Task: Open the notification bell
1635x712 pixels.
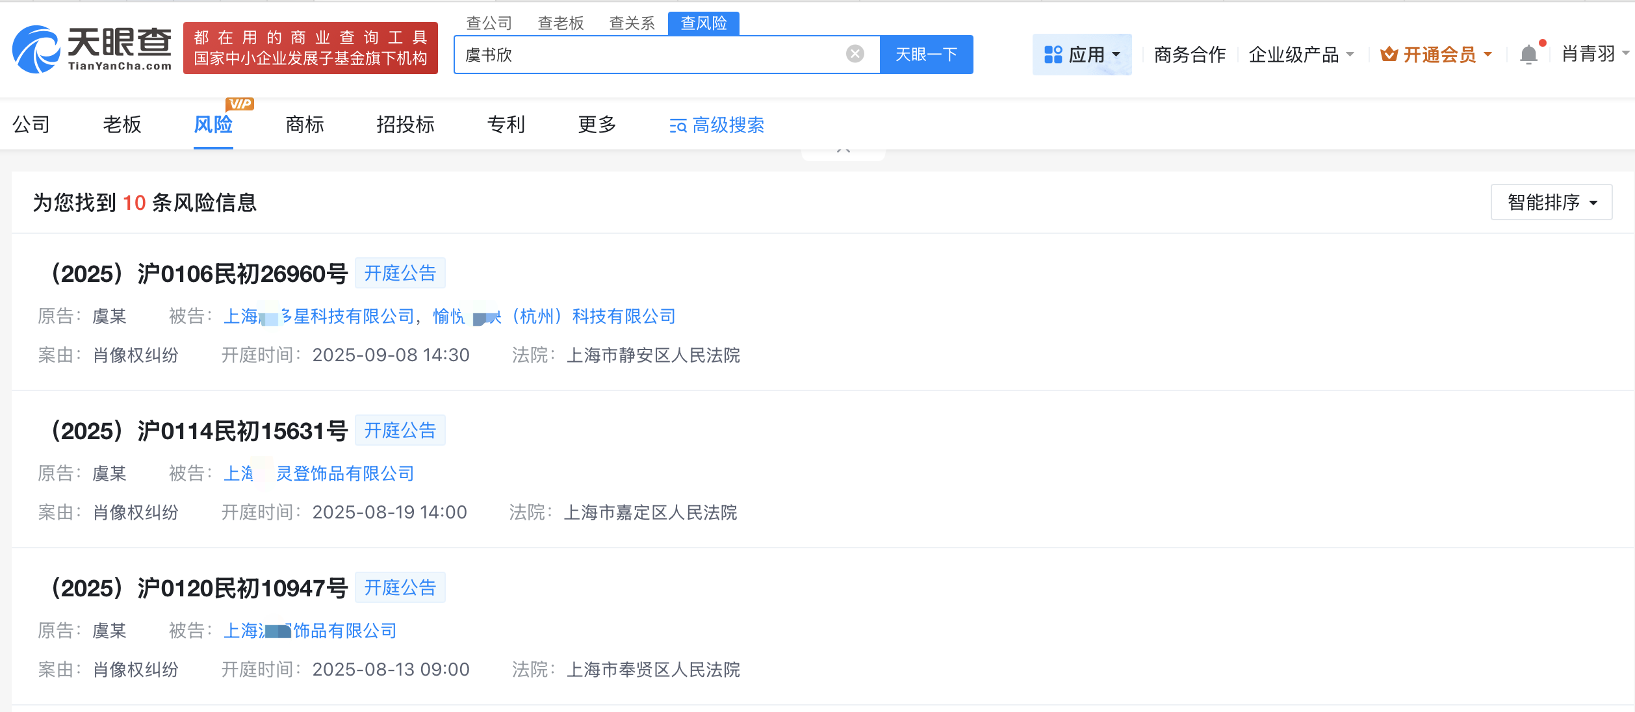Action: tap(1528, 55)
